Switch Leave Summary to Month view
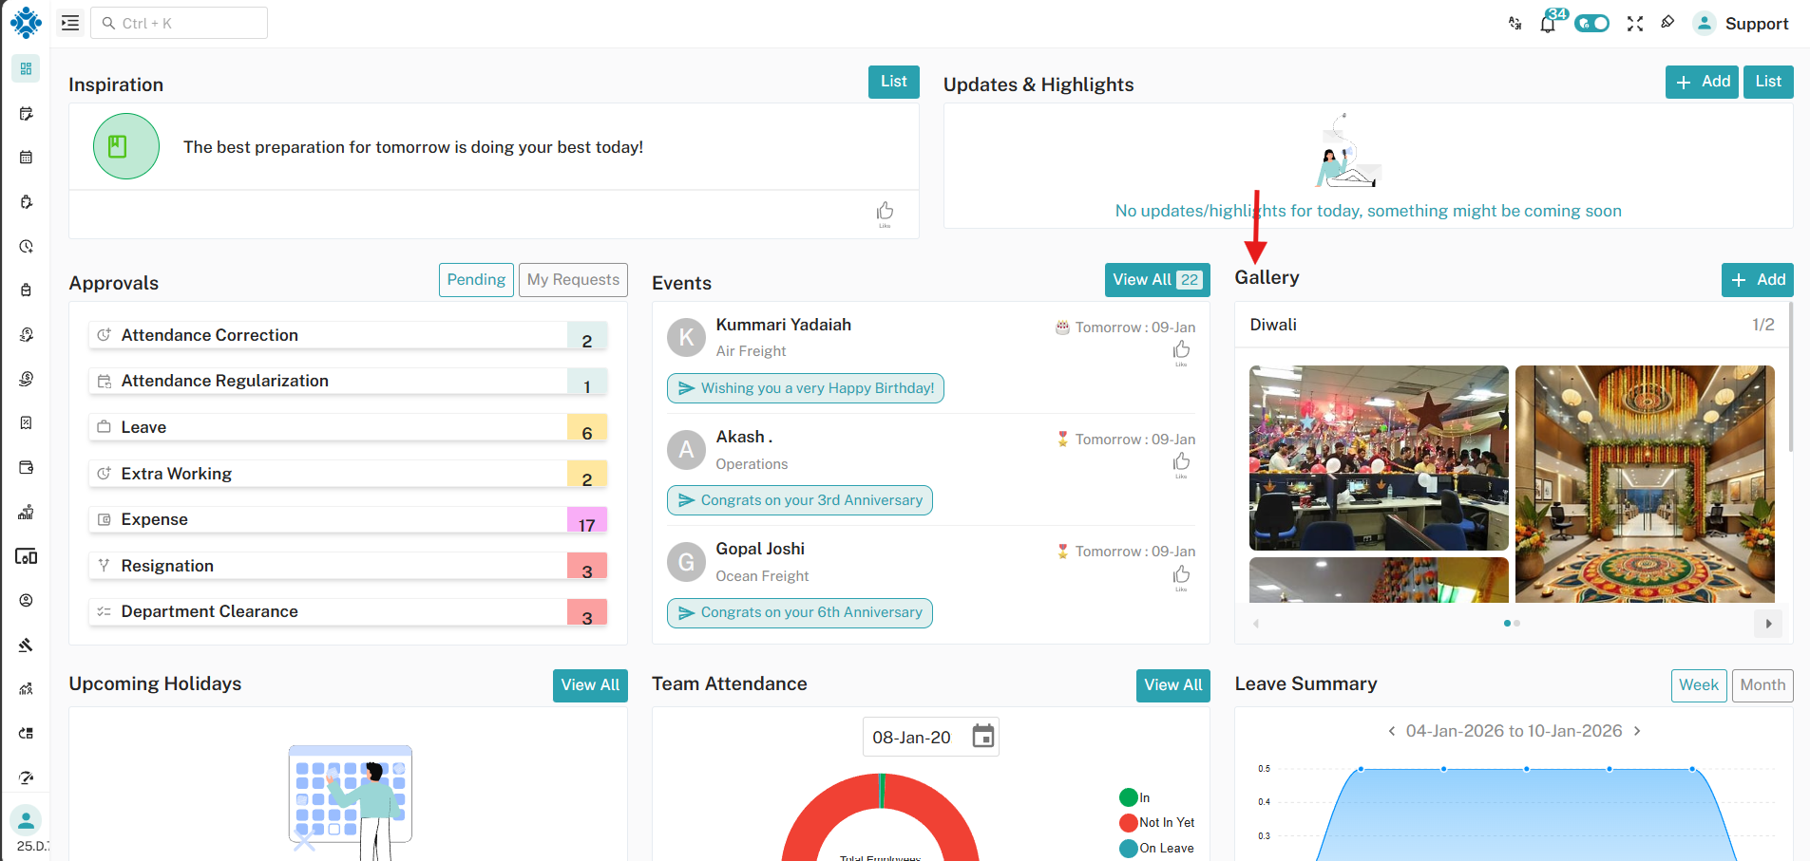Screen dimensions: 1810x861 pos(1762,684)
